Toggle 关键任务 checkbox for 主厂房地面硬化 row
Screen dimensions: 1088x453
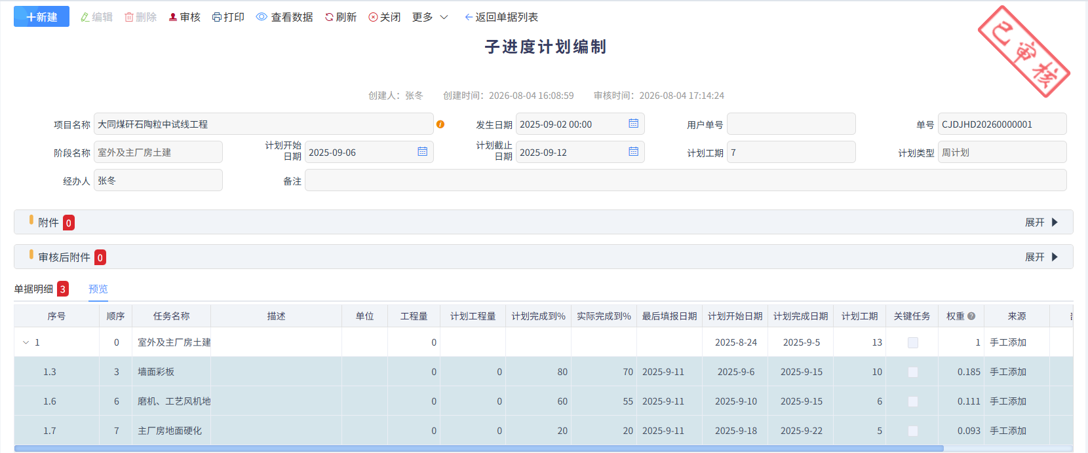912,431
